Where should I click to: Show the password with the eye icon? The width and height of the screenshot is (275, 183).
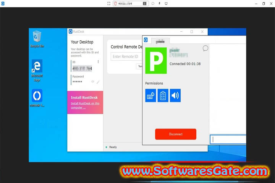point(93,82)
